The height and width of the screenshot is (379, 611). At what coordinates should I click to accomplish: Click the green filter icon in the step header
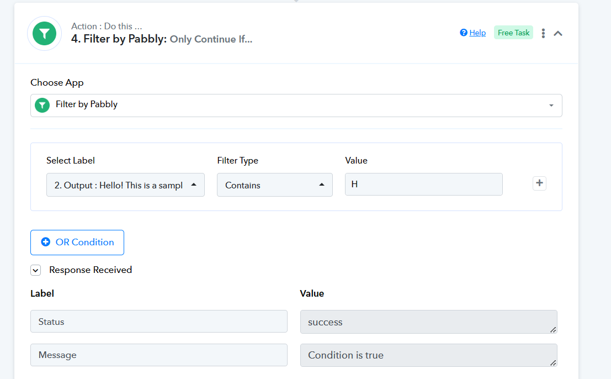point(44,34)
